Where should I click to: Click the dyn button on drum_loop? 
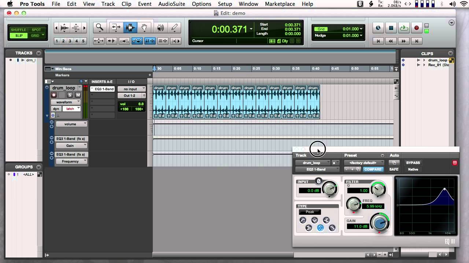[x=56, y=109]
